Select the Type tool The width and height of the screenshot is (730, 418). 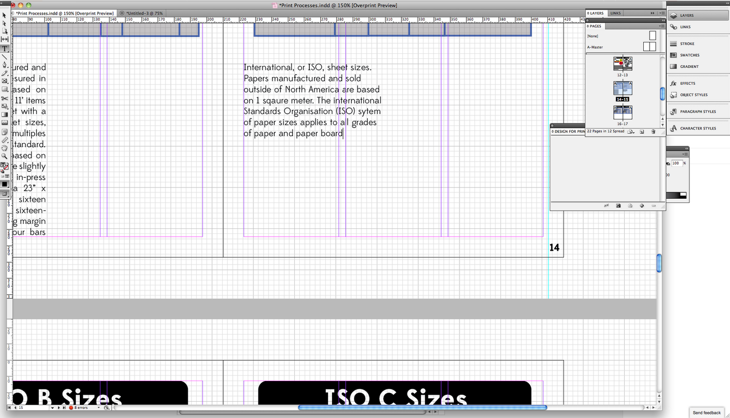[x=5, y=49]
